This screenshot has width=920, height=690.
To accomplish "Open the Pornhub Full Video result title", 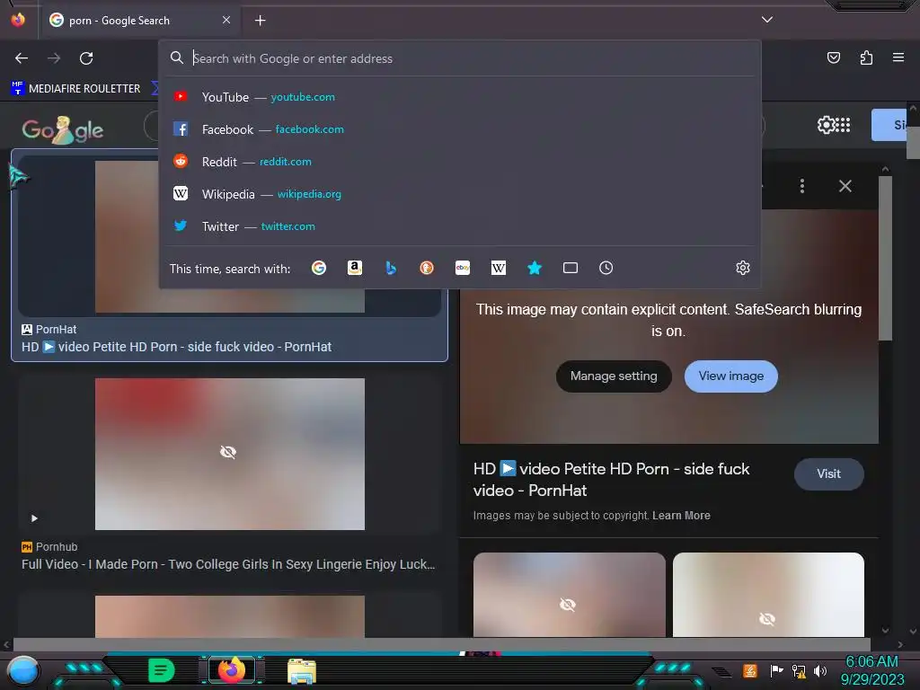I will point(228,564).
